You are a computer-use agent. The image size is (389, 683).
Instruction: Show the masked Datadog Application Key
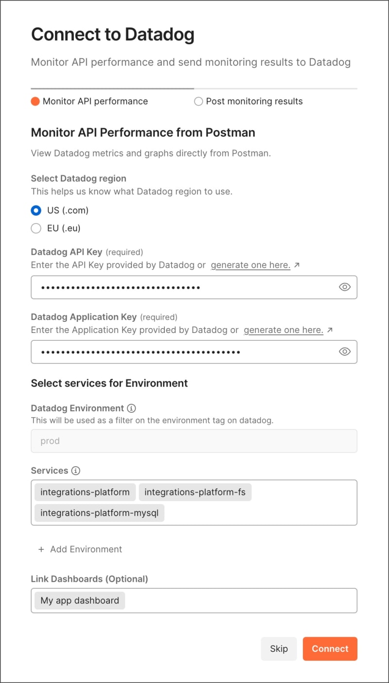coord(344,351)
